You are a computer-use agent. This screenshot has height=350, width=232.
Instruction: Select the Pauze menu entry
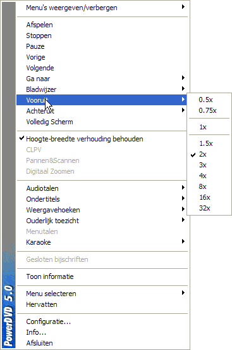coord(102,46)
